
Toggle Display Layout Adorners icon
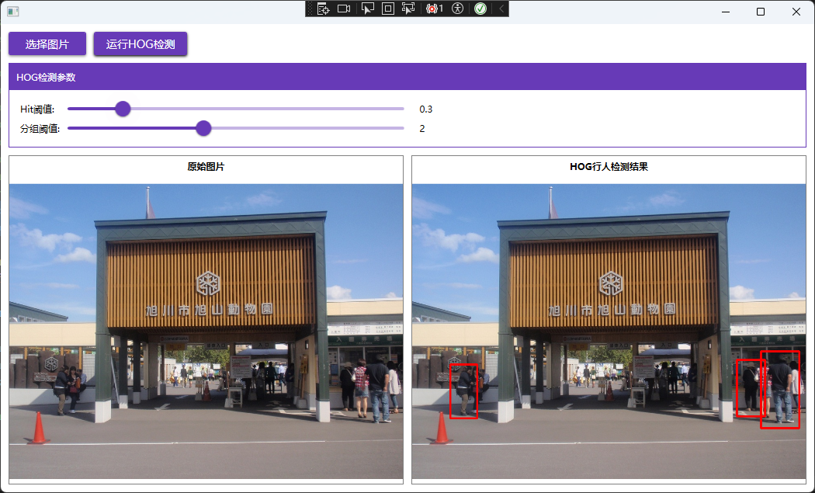pyautogui.click(x=388, y=9)
